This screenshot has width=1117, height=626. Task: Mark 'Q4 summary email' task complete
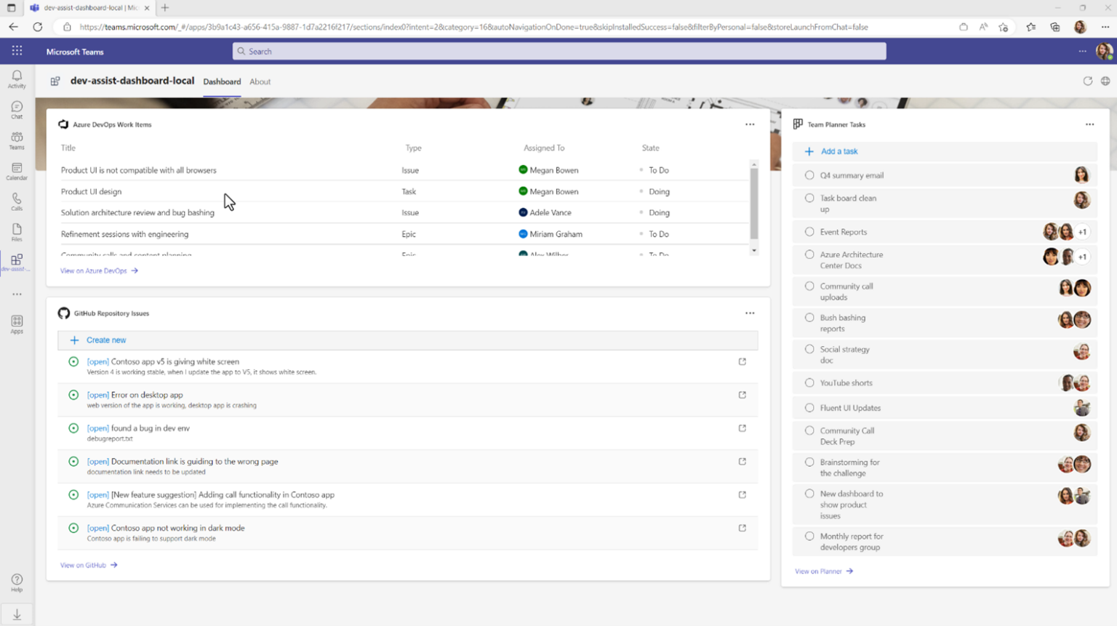(809, 175)
